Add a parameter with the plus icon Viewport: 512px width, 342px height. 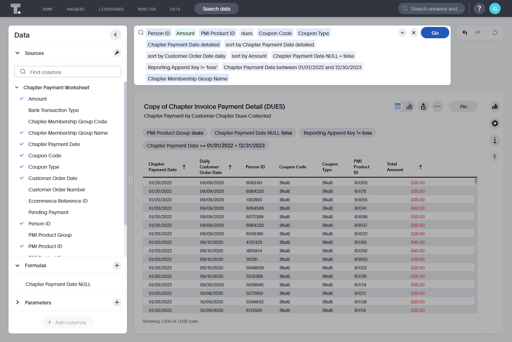pos(117,302)
